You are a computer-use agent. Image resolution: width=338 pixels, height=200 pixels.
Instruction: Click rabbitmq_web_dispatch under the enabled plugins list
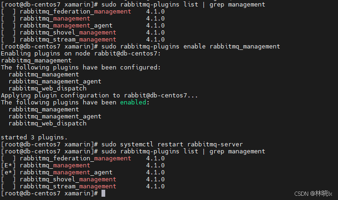[47, 123]
